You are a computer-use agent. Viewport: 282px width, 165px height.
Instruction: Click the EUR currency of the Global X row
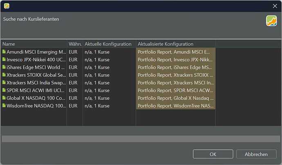pos(73,98)
